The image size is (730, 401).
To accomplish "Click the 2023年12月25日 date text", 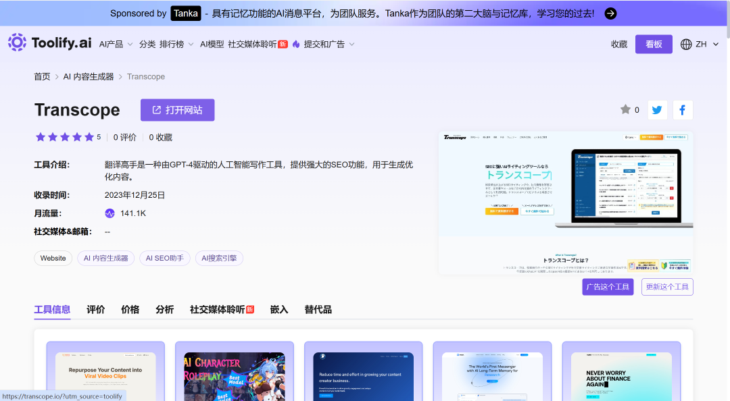I will 135,195.
